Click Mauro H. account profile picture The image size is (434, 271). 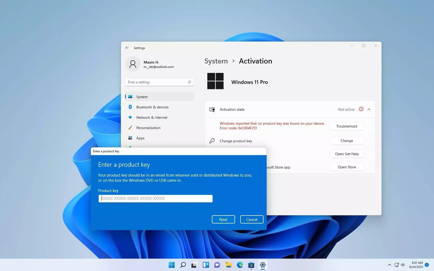133,64
